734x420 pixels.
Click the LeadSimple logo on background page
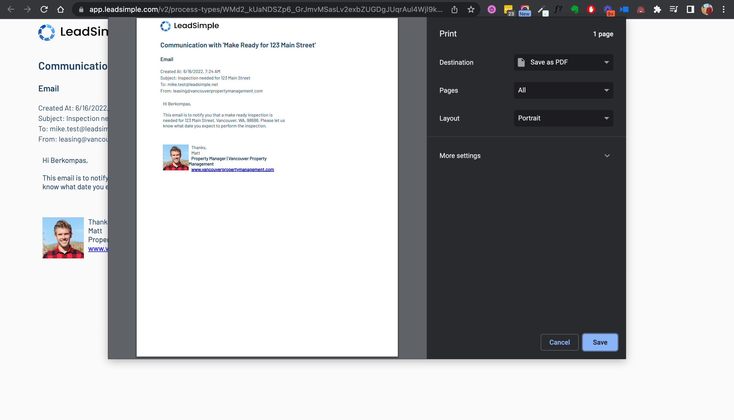[x=73, y=32]
